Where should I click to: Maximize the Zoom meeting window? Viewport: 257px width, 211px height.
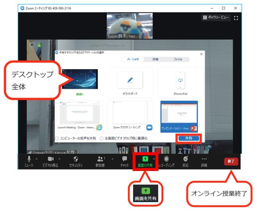(223, 8)
